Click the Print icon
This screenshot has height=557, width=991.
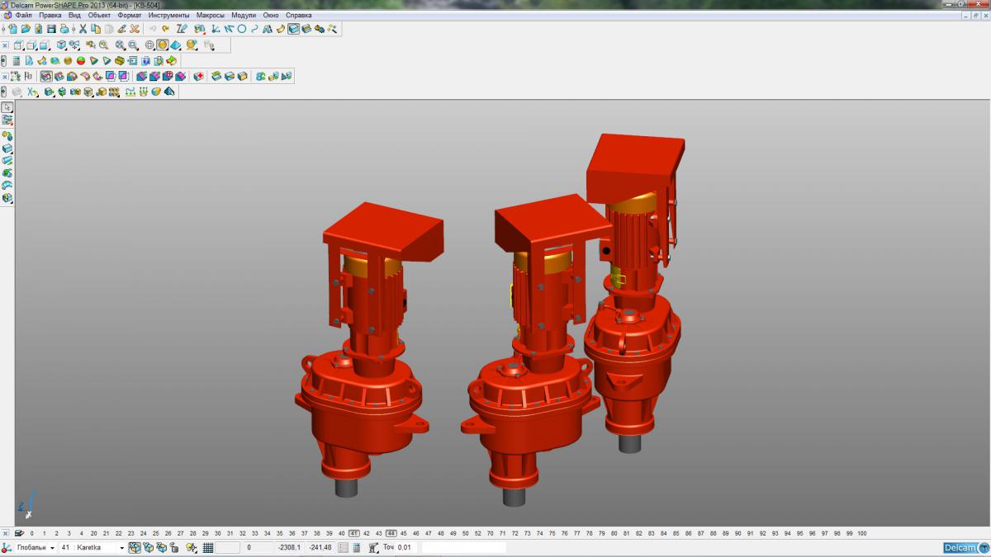click(x=64, y=29)
